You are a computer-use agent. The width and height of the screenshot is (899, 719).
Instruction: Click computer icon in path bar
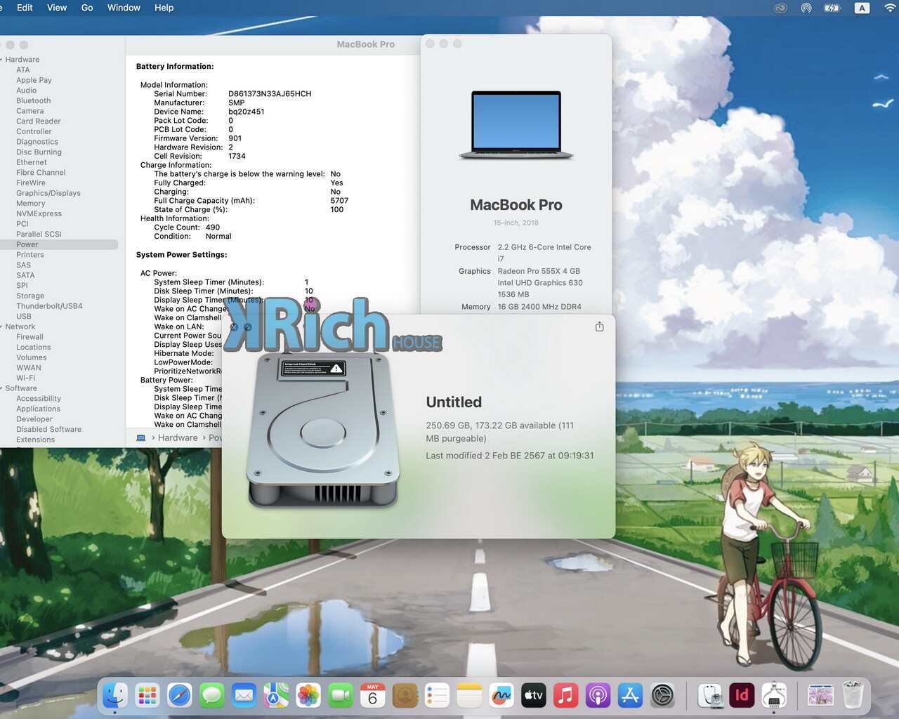[x=140, y=437]
